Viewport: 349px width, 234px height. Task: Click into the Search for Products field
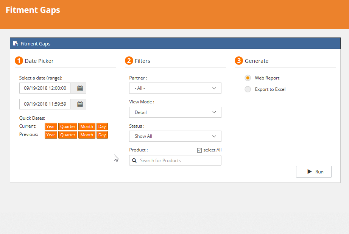click(x=175, y=161)
